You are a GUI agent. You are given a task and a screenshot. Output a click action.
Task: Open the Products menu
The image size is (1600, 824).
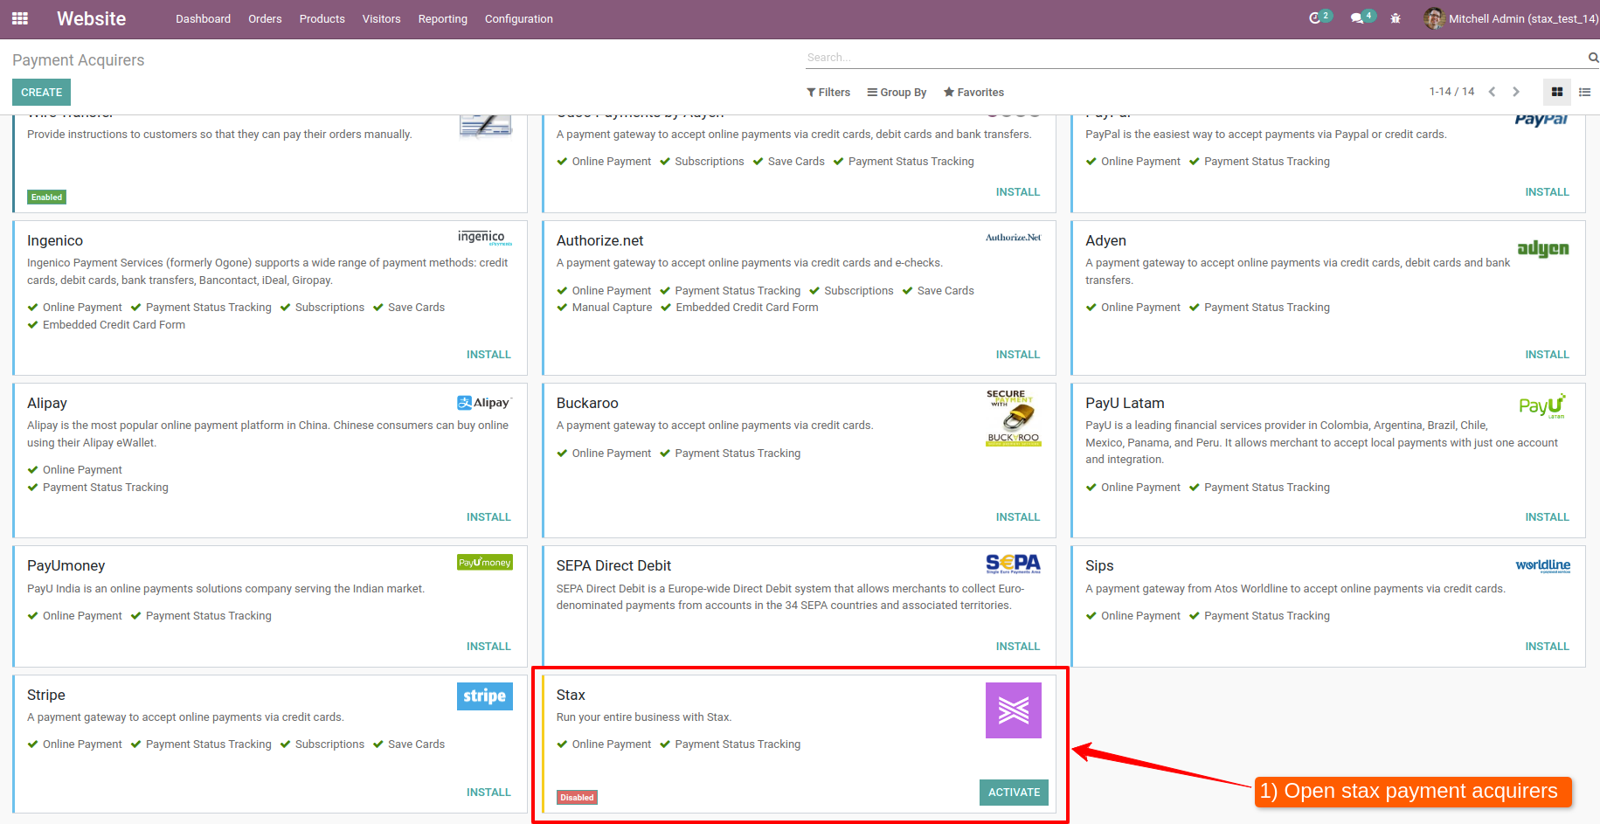pos(322,18)
